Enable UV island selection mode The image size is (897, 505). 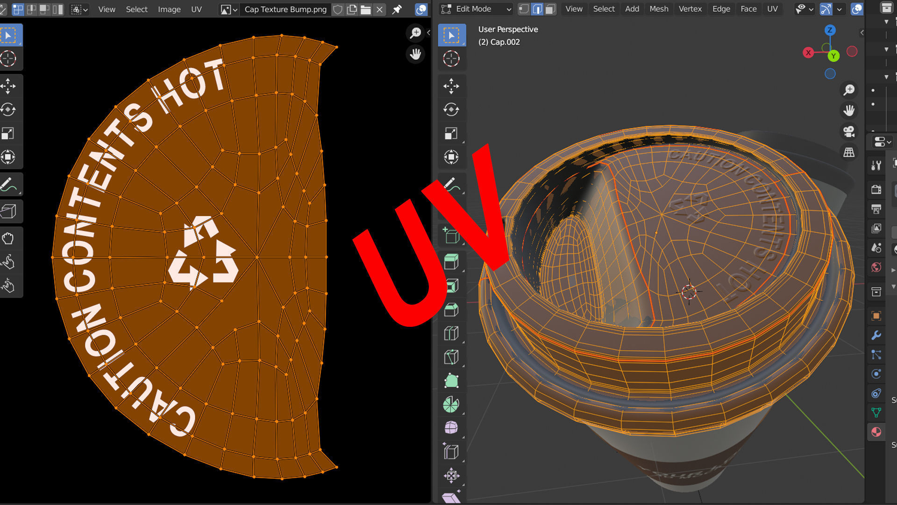pyautogui.click(x=58, y=9)
